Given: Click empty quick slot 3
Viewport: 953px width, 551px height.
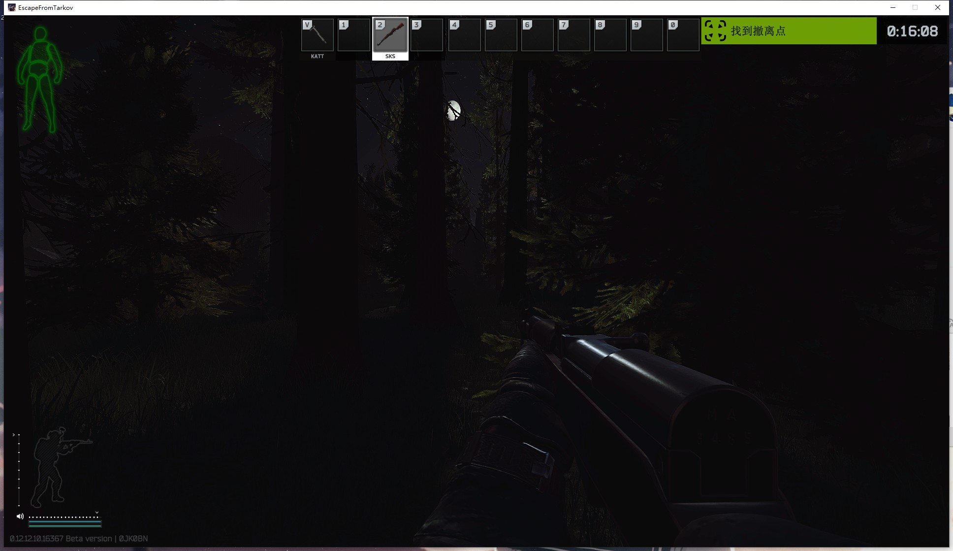Looking at the screenshot, I should 427,35.
